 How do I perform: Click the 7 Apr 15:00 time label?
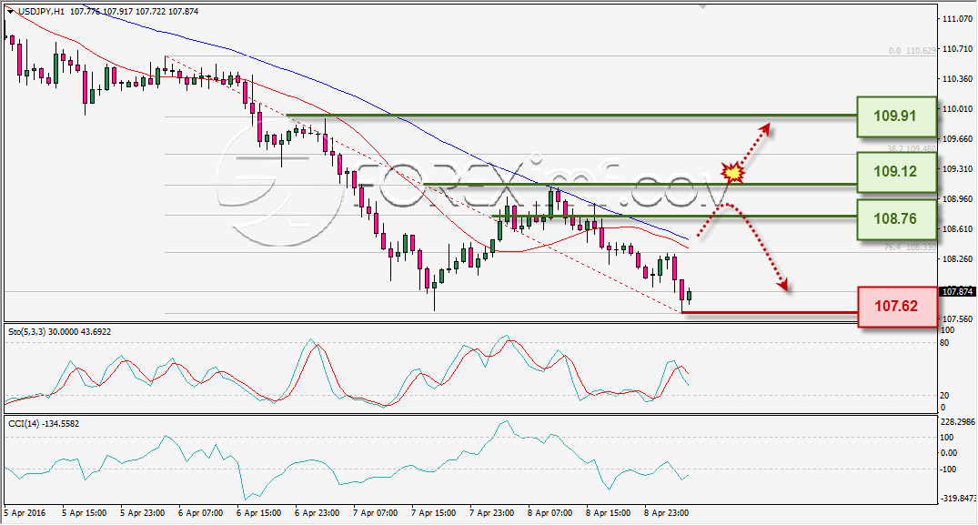coord(433,512)
